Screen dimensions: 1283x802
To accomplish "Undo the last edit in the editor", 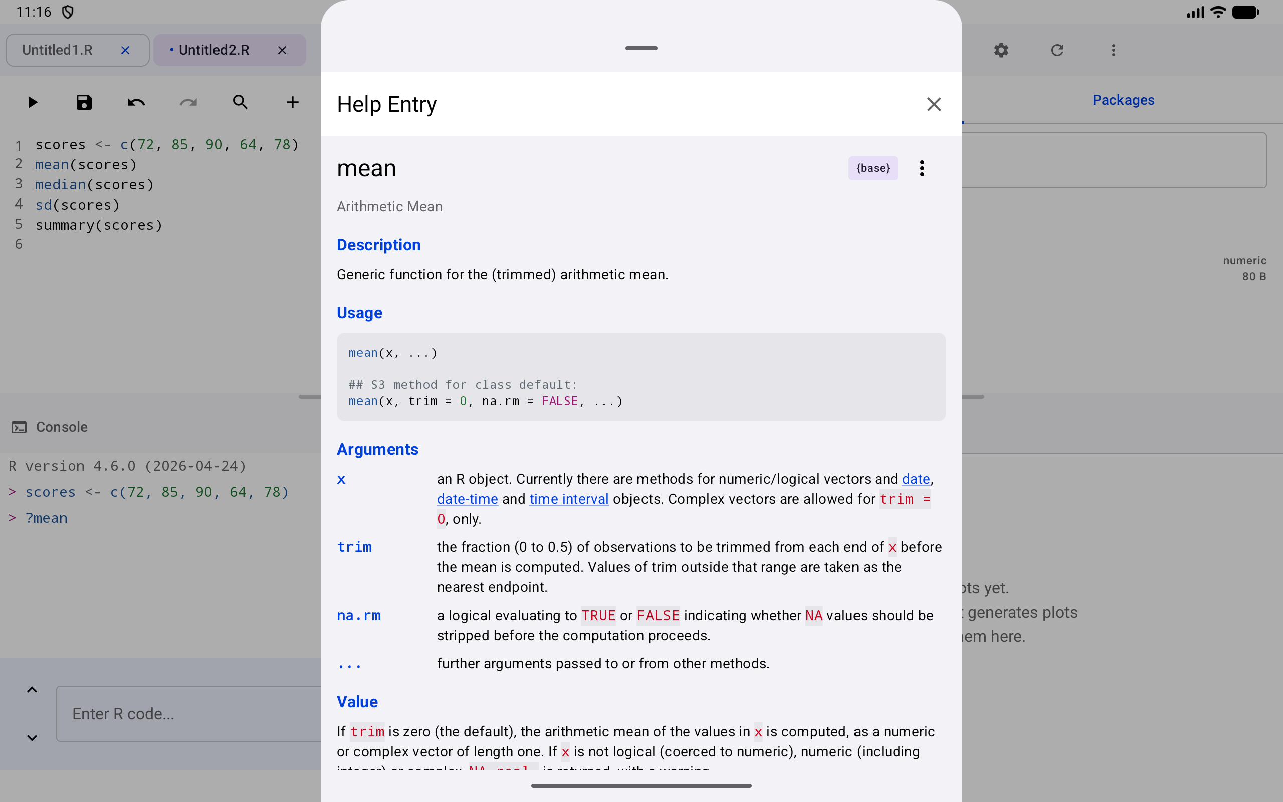I will click(x=136, y=102).
